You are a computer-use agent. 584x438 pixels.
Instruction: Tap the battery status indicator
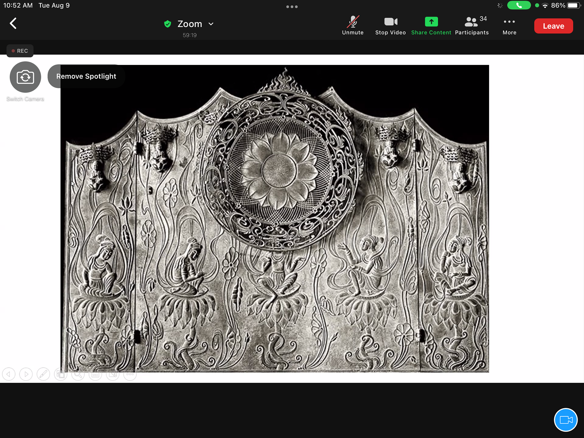point(574,5)
